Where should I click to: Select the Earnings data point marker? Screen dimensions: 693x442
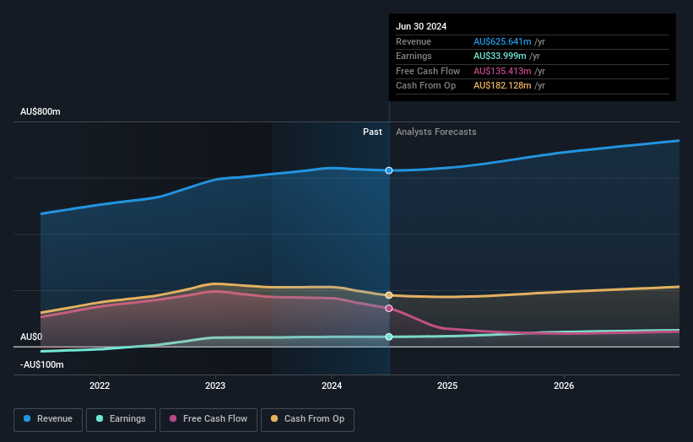389,337
